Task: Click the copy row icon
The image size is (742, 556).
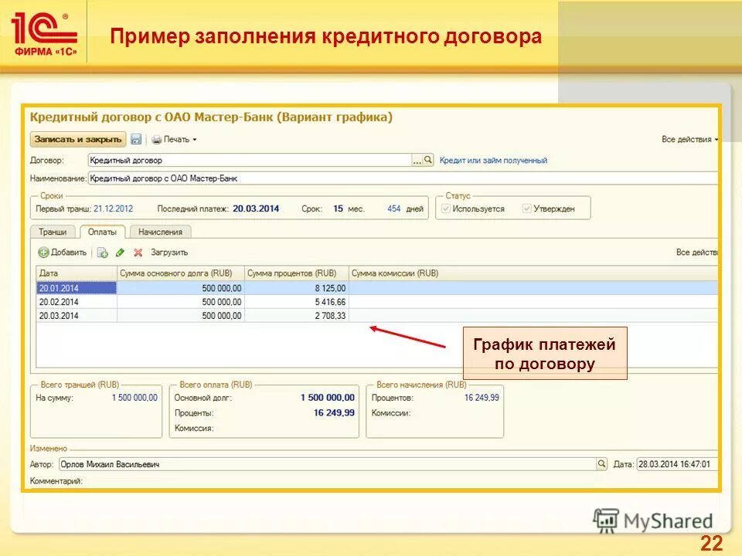Action: pyautogui.click(x=102, y=253)
